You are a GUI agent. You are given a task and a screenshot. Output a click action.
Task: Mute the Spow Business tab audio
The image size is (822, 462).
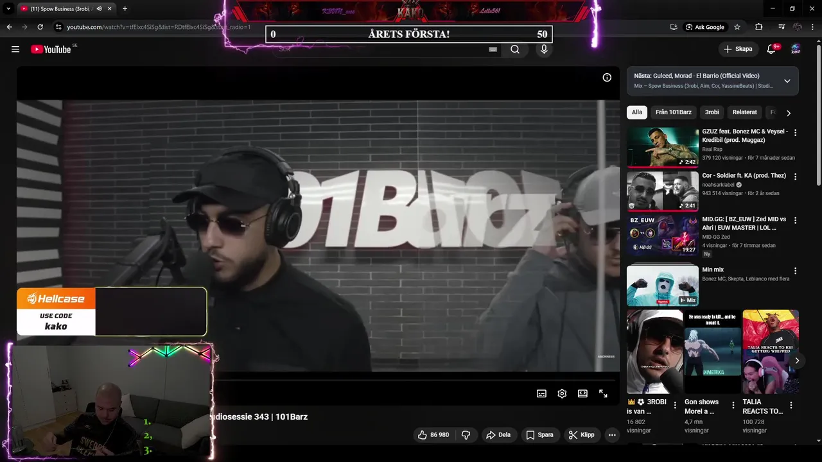100,9
